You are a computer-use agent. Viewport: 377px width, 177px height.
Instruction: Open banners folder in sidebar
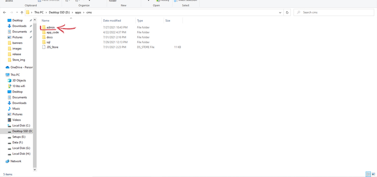coord(17,43)
